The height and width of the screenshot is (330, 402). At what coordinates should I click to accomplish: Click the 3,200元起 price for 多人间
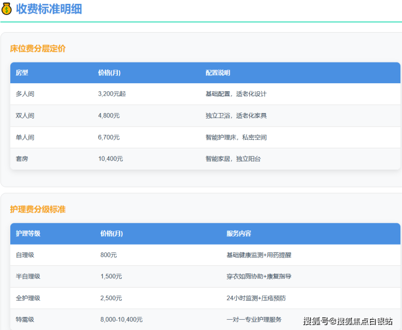click(x=111, y=94)
